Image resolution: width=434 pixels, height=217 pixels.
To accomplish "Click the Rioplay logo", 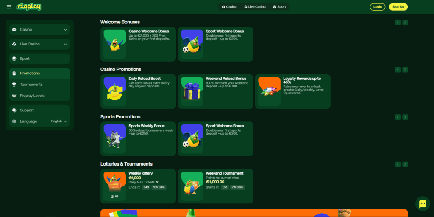I will click(28, 7).
